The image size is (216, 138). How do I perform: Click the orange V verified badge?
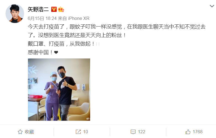click(x=54, y=9)
